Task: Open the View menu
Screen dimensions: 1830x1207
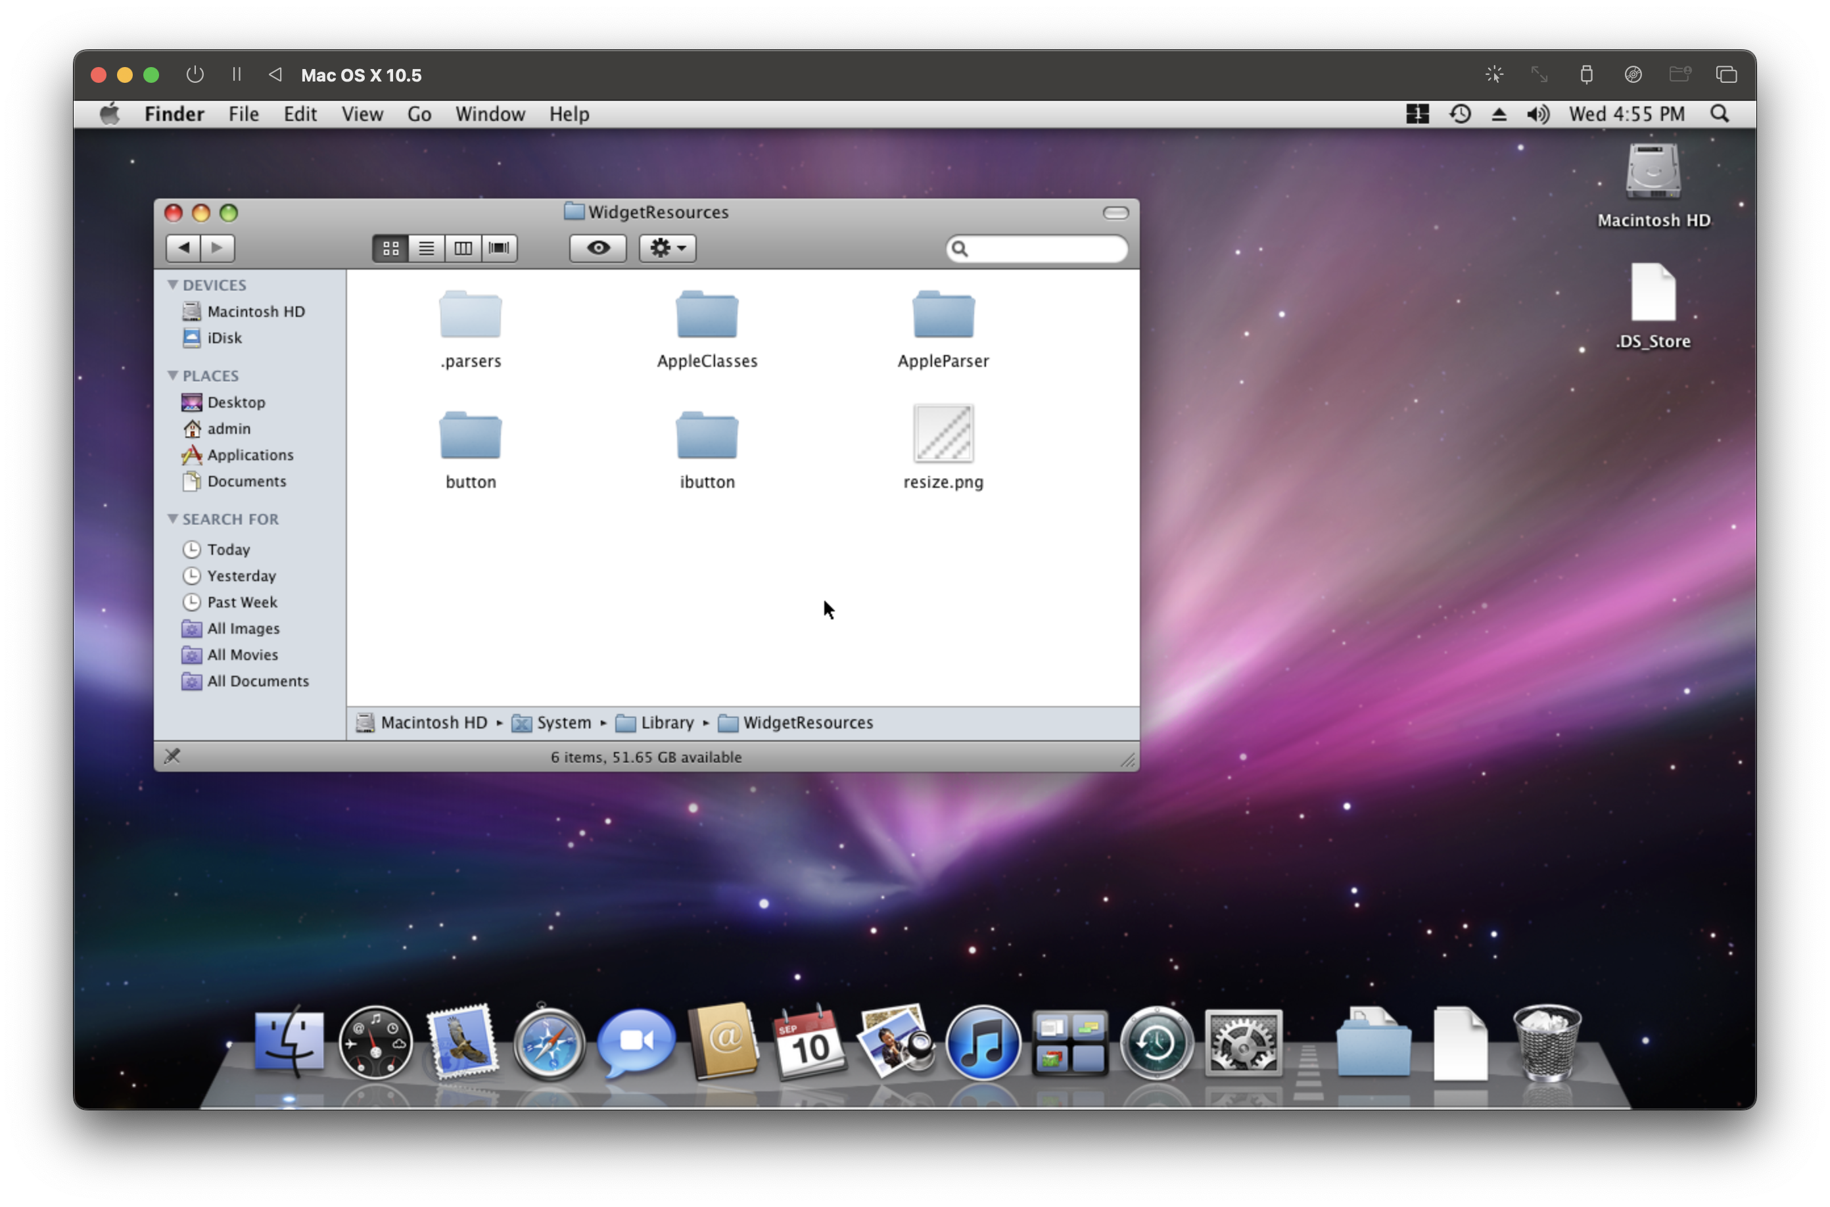Action: 362,114
